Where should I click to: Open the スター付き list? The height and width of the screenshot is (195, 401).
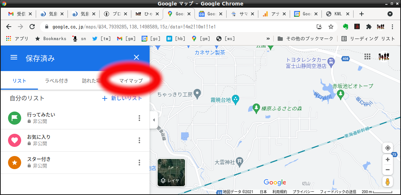pos(75,163)
